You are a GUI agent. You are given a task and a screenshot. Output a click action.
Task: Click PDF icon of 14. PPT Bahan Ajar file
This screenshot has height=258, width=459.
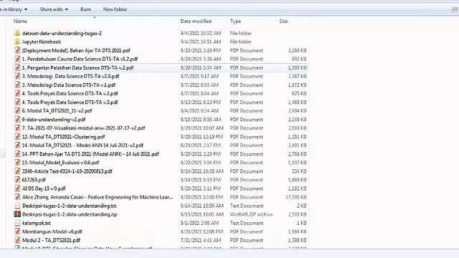tap(17, 154)
